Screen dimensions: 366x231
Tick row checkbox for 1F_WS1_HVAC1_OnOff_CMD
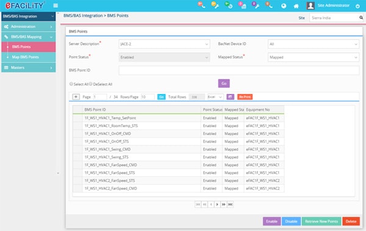click(77, 134)
